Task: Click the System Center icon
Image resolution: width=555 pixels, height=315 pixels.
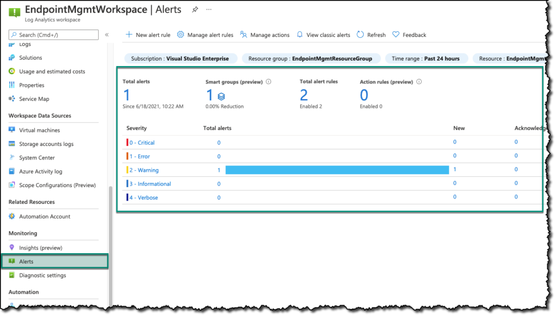Action: (x=12, y=157)
